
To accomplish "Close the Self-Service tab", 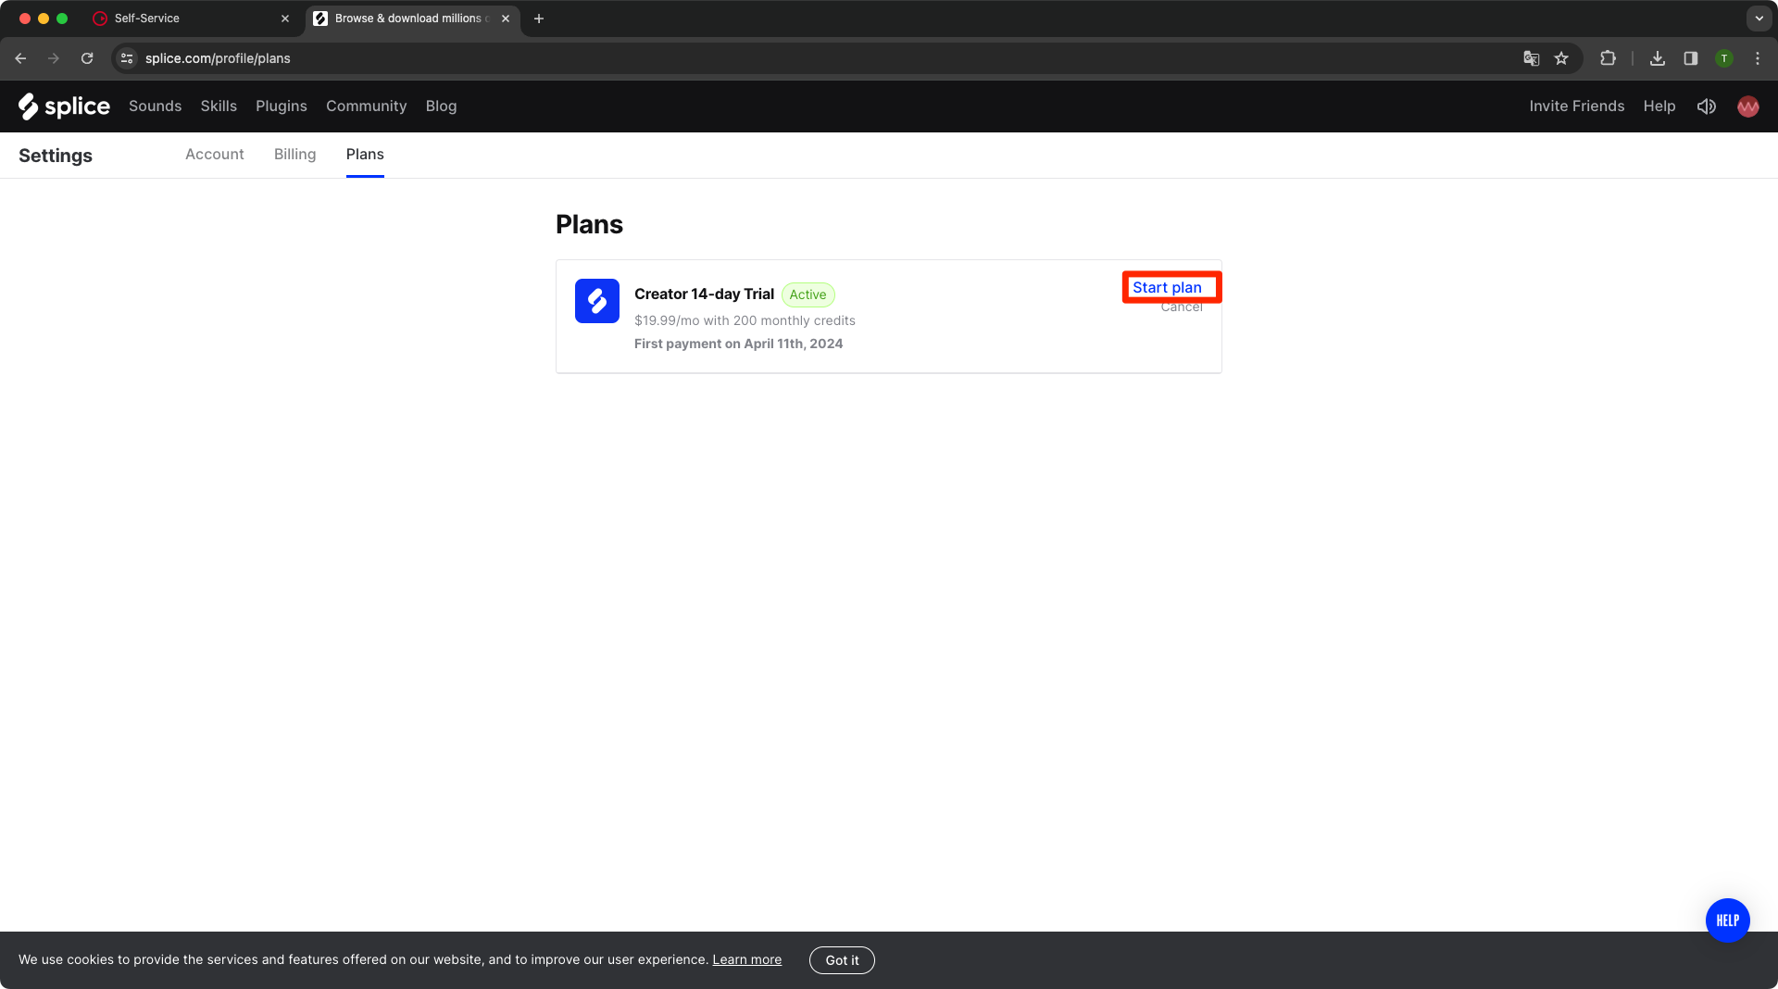I will [285, 19].
